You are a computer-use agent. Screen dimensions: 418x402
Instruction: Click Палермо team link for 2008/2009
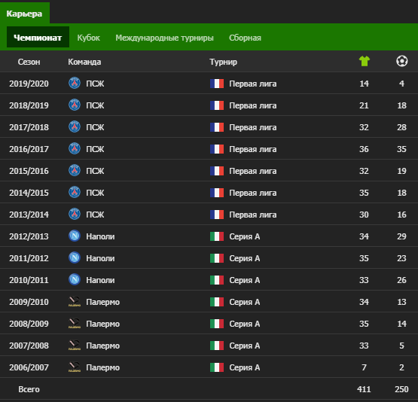pos(102,324)
